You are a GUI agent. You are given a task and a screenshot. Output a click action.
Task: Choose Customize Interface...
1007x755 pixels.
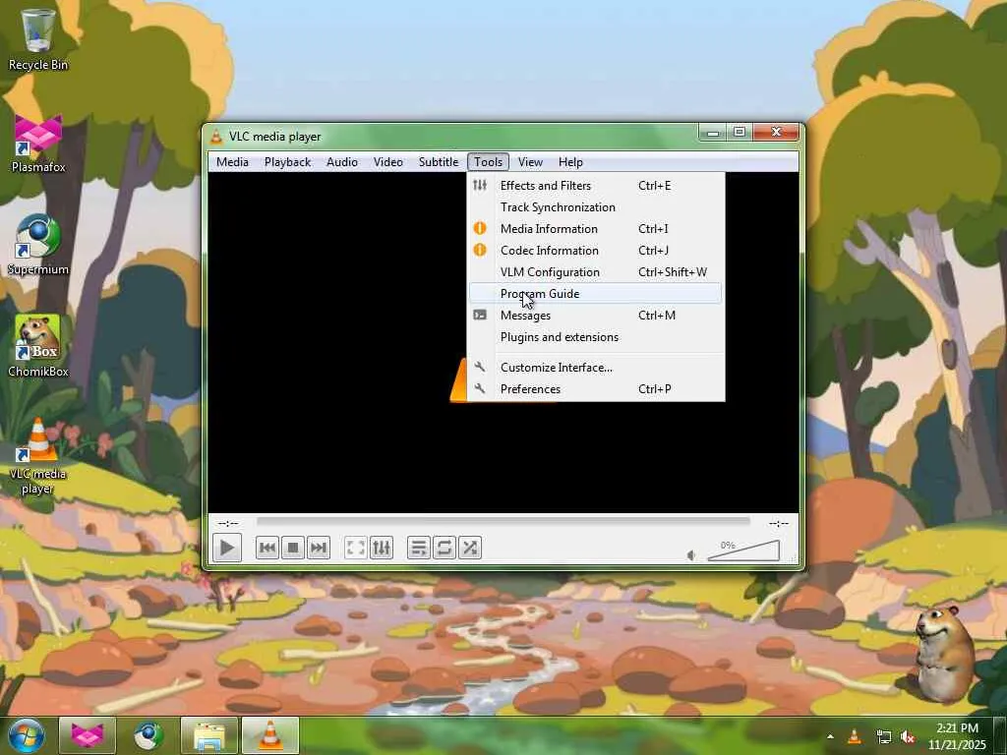click(596, 368)
